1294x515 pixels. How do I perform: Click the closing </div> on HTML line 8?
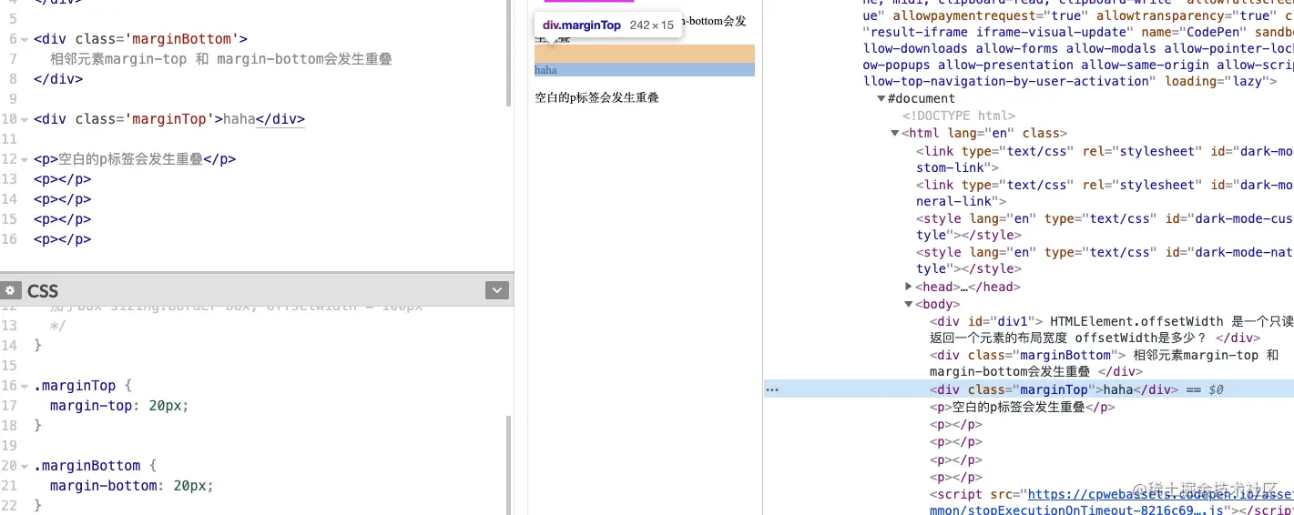point(58,79)
